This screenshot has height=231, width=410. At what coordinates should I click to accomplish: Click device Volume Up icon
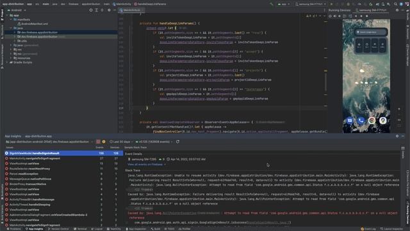(334, 16)
